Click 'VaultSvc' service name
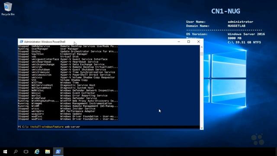Image resolution: width=277 pixels, height=156 pixels. (38, 54)
